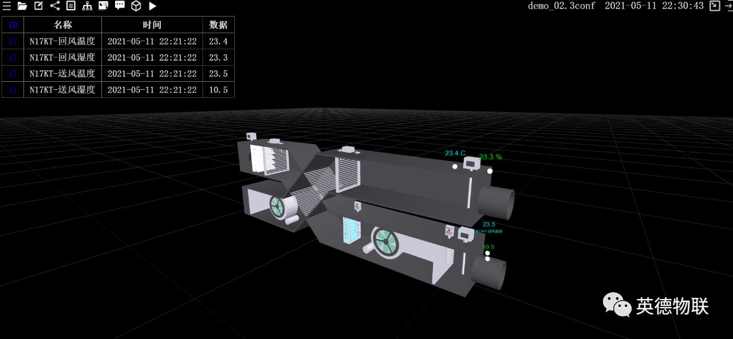The height and width of the screenshot is (339, 733).
Task: Click the 23.3 % label on the 3D model
Action: (x=490, y=157)
